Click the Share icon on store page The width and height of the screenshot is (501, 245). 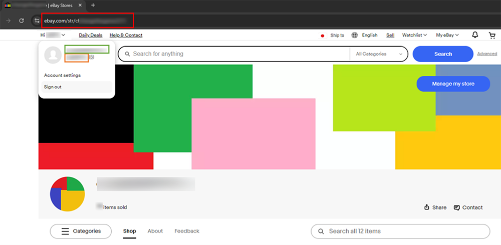coord(427,207)
